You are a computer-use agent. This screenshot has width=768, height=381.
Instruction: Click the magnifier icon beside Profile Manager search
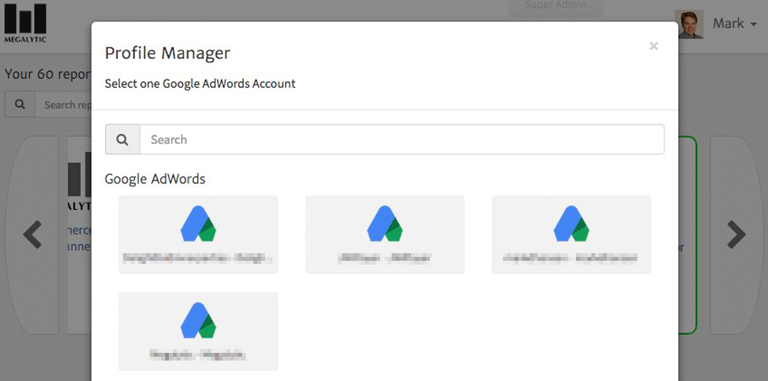[123, 139]
